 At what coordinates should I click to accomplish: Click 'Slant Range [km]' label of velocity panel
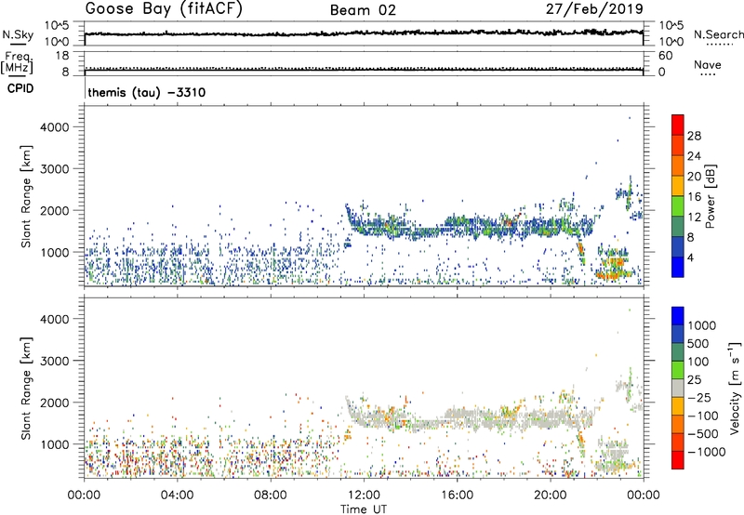pos(26,388)
